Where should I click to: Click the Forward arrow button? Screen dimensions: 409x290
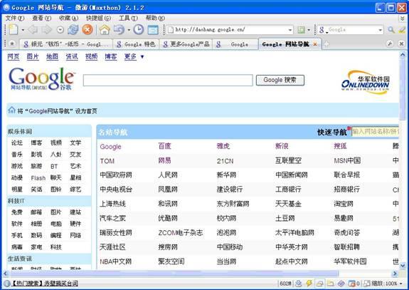[46, 29]
